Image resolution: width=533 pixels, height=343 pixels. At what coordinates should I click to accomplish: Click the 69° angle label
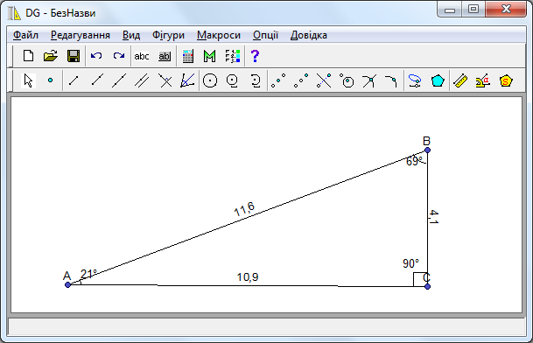(x=414, y=161)
